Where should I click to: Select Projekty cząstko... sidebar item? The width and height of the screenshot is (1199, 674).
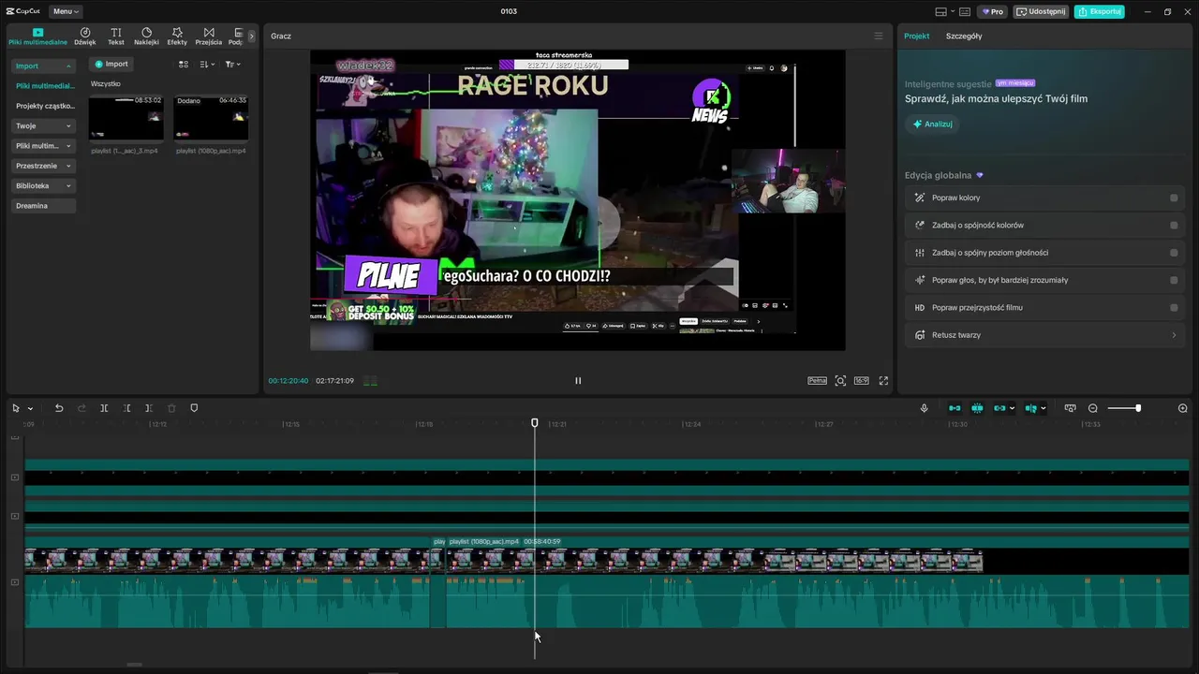(x=43, y=106)
